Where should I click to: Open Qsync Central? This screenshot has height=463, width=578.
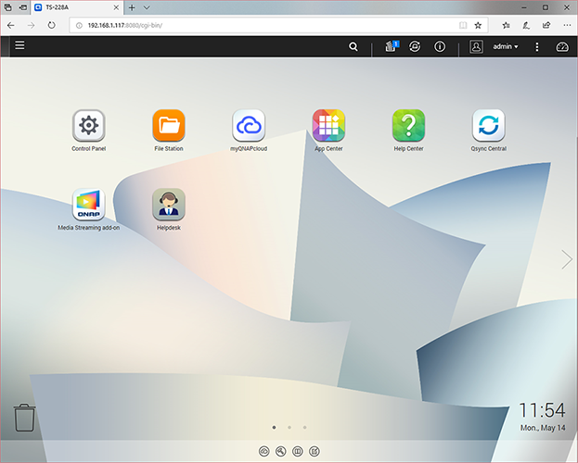coord(488,126)
